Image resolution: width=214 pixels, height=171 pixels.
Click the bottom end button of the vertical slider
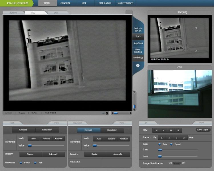[134, 110]
